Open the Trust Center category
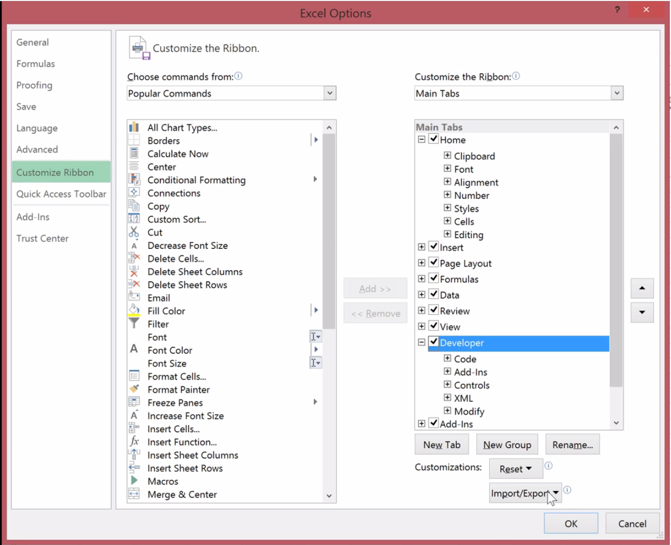 (x=44, y=238)
